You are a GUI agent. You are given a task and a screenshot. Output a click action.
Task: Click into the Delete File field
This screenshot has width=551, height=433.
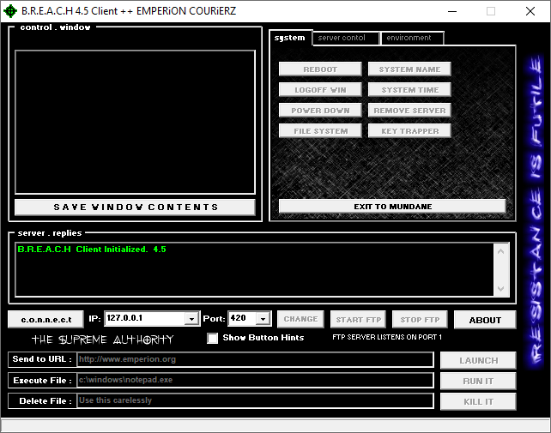pyautogui.click(x=255, y=400)
